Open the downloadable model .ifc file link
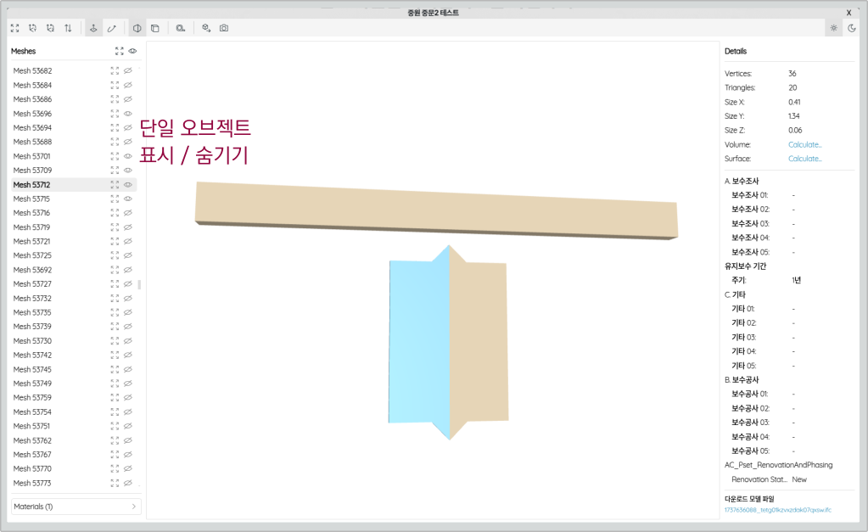The height and width of the screenshot is (532, 868). (x=777, y=510)
